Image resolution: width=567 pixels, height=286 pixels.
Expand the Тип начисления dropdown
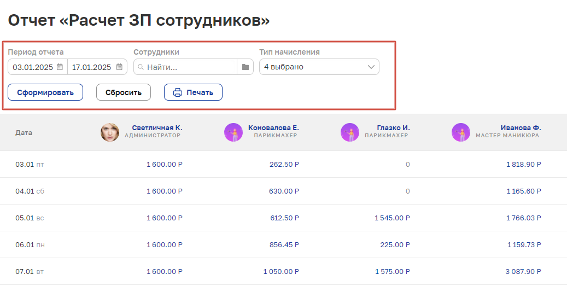pyautogui.click(x=319, y=67)
